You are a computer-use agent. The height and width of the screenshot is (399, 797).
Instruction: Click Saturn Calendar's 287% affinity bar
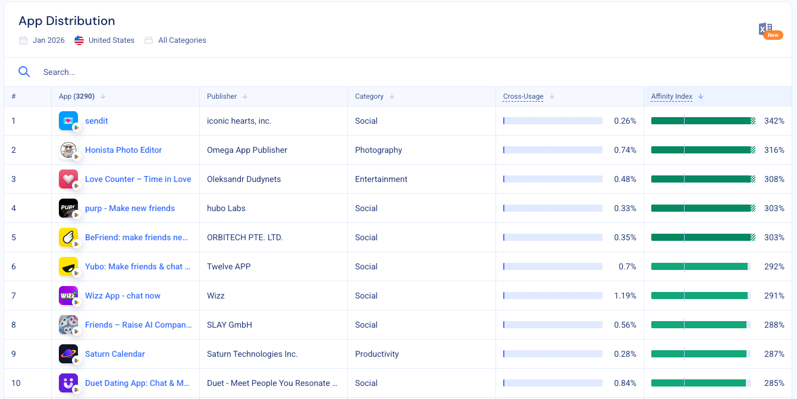[x=701, y=354]
